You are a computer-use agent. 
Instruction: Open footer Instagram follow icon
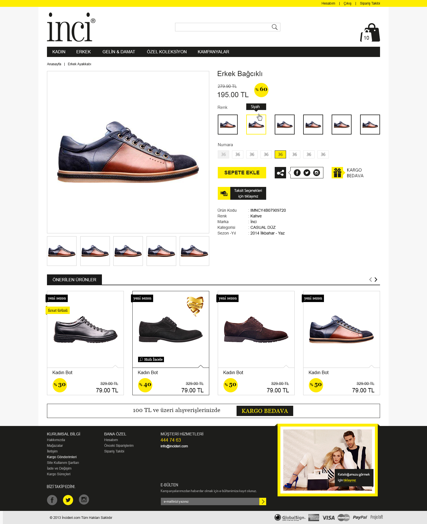[x=84, y=499]
